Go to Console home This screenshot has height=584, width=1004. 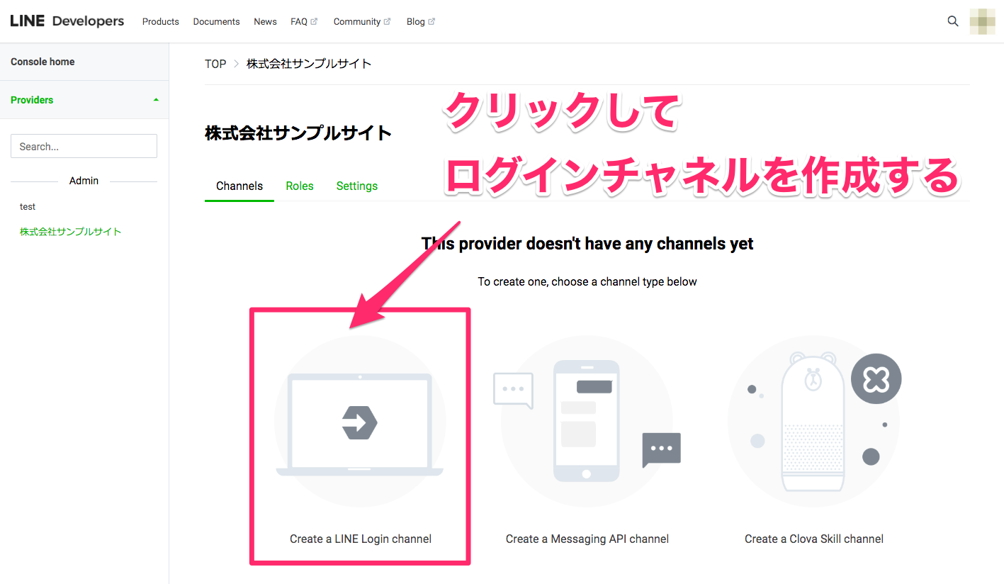[x=43, y=62]
